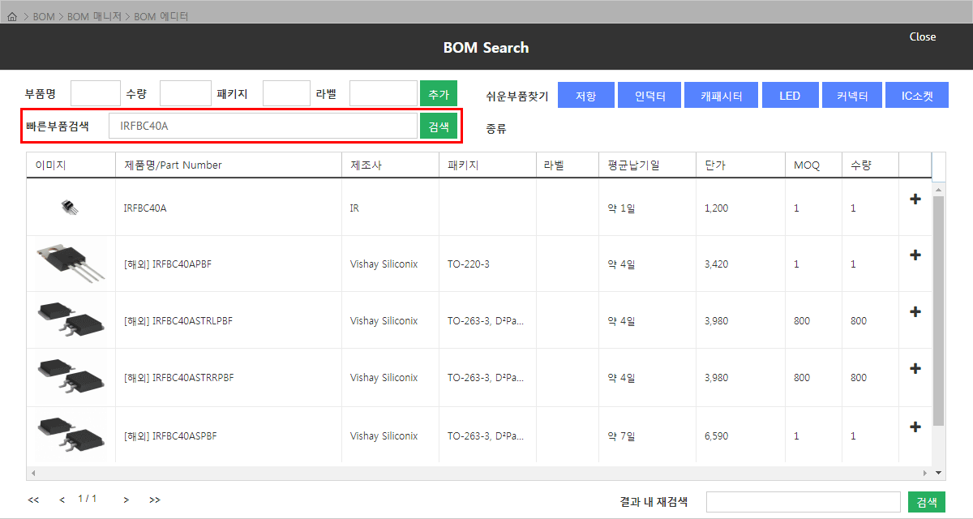Viewport: 973px width, 519px height.
Task: Go to next results page arrow
Action: [x=126, y=500]
